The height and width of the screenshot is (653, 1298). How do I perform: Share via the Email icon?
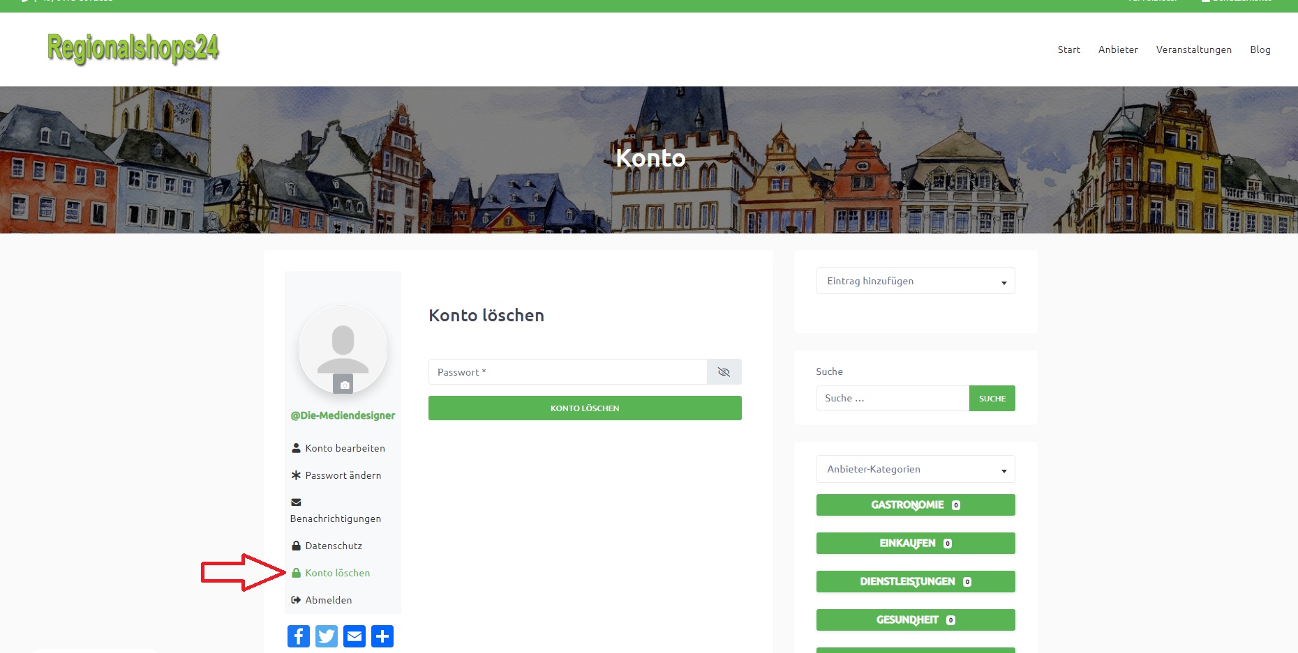[x=355, y=636]
